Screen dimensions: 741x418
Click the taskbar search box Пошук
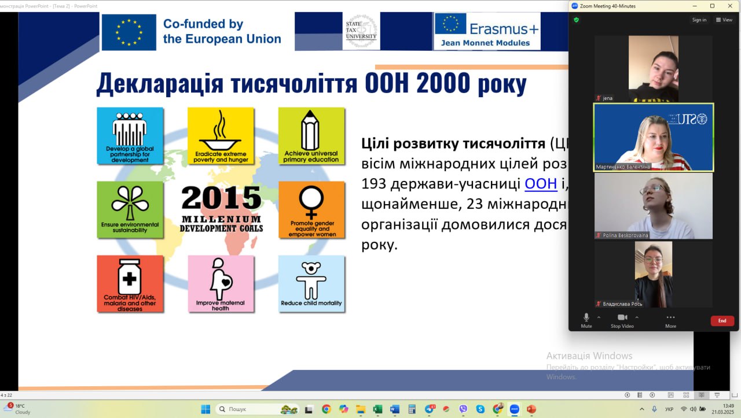[x=258, y=409]
